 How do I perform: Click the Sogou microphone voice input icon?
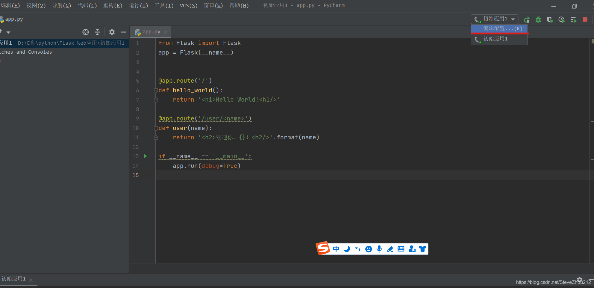[x=379, y=249]
